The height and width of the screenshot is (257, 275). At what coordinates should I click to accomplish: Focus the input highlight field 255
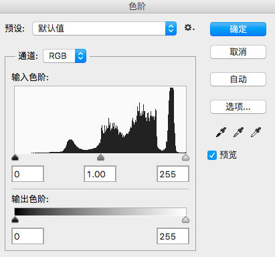coord(173,174)
